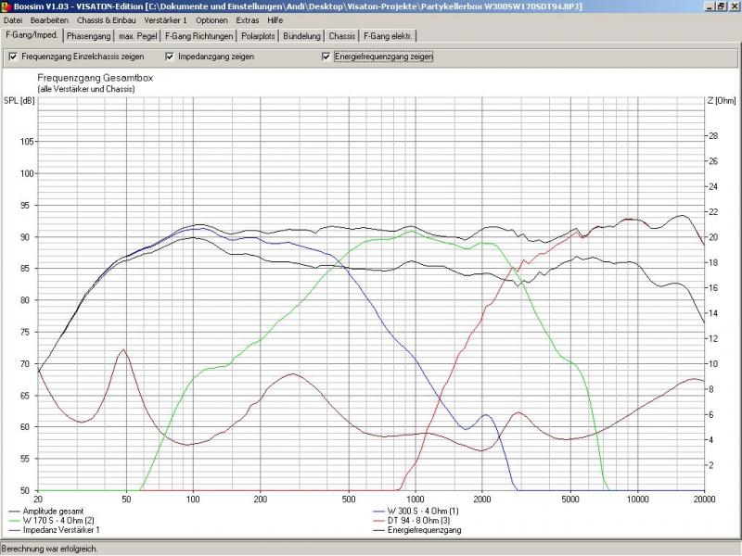Click the 1000 frequency axis label
This screenshot has height=556, width=742.
pyautogui.click(x=415, y=499)
